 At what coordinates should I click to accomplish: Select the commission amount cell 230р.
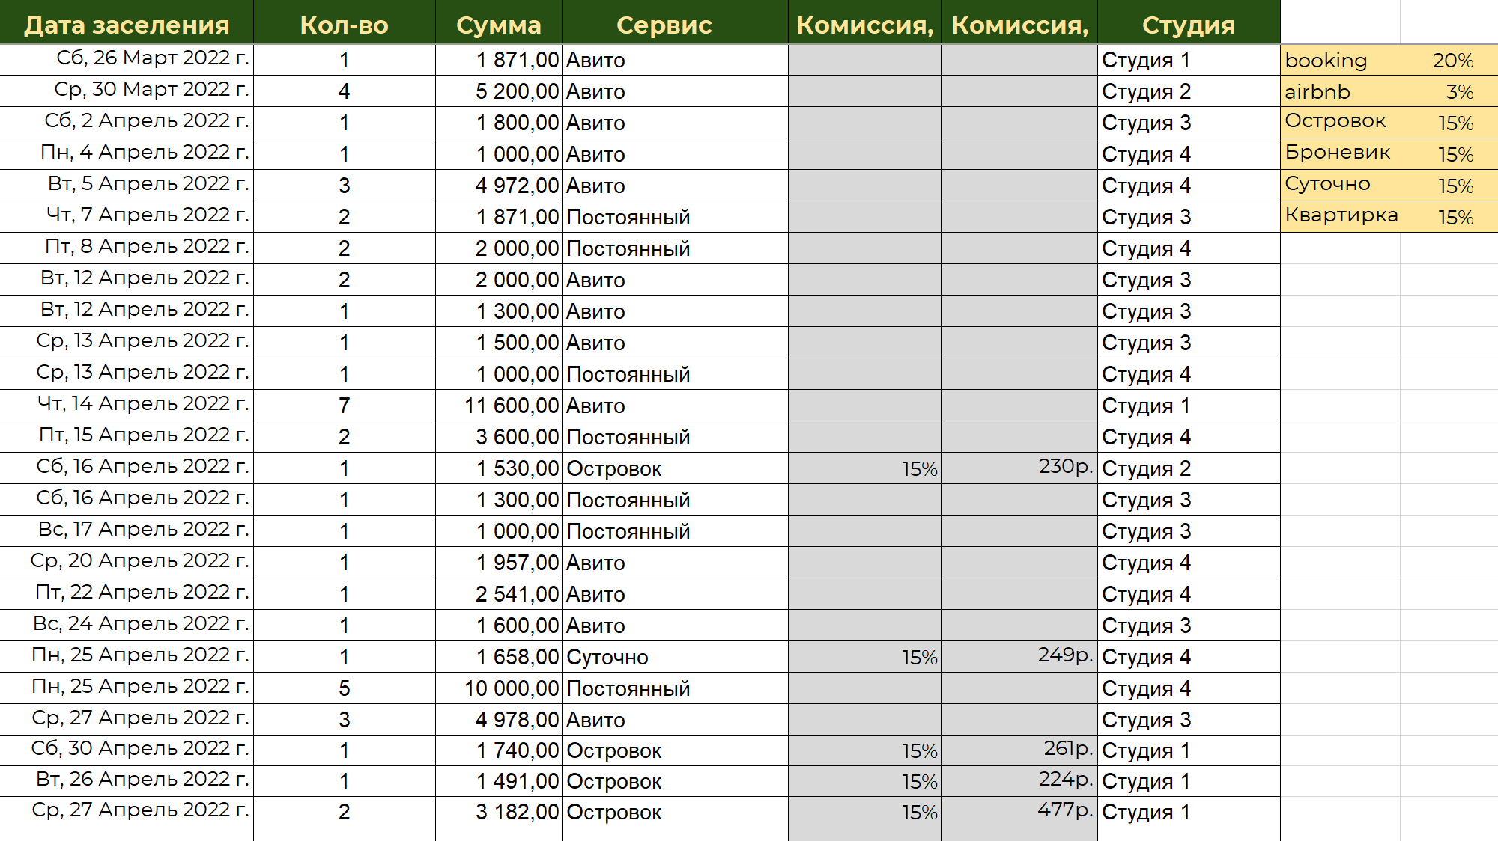click(x=1019, y=468)
